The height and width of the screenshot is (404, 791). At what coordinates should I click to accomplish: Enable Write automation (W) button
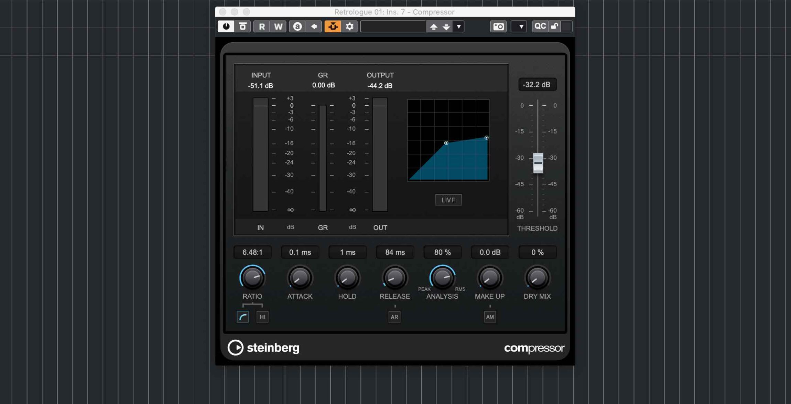[278, 26]
